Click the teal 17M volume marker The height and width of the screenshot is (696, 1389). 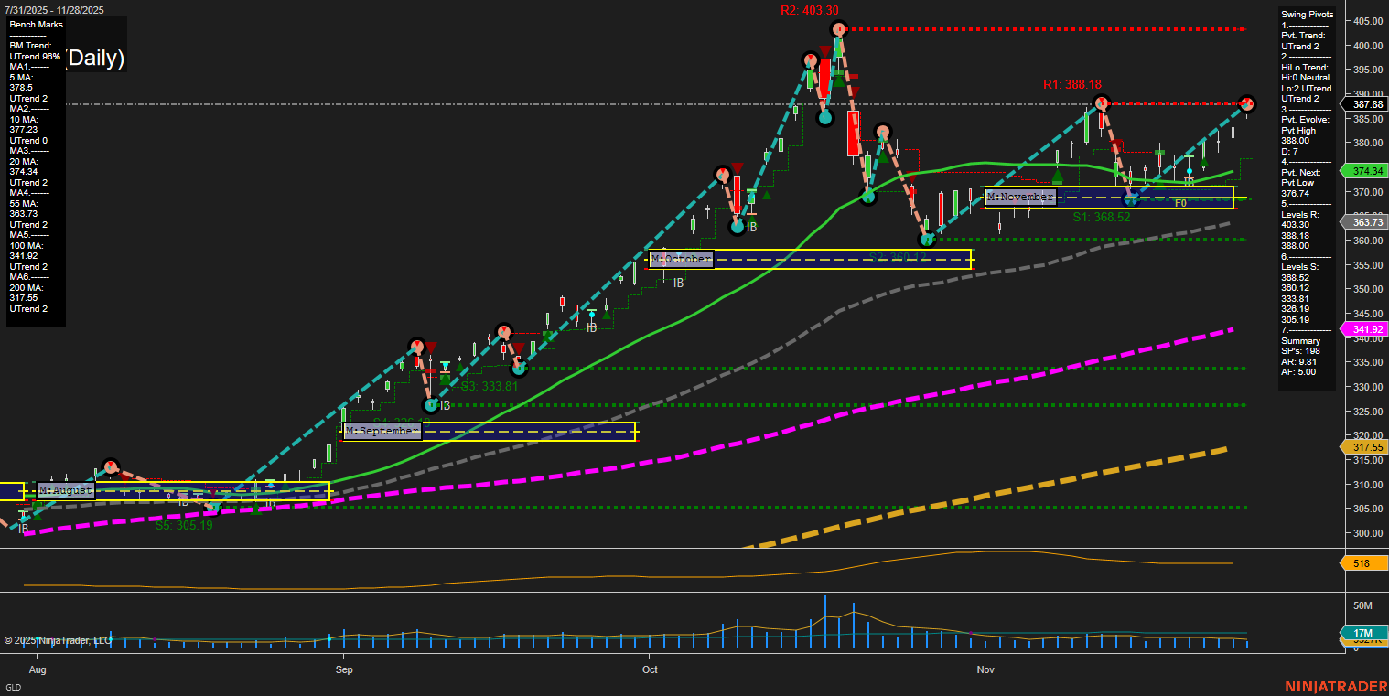(1362, 633)
